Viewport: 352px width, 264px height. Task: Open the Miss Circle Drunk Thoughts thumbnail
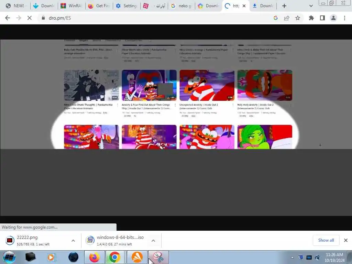pyautogui.click(x=91, y=85)
